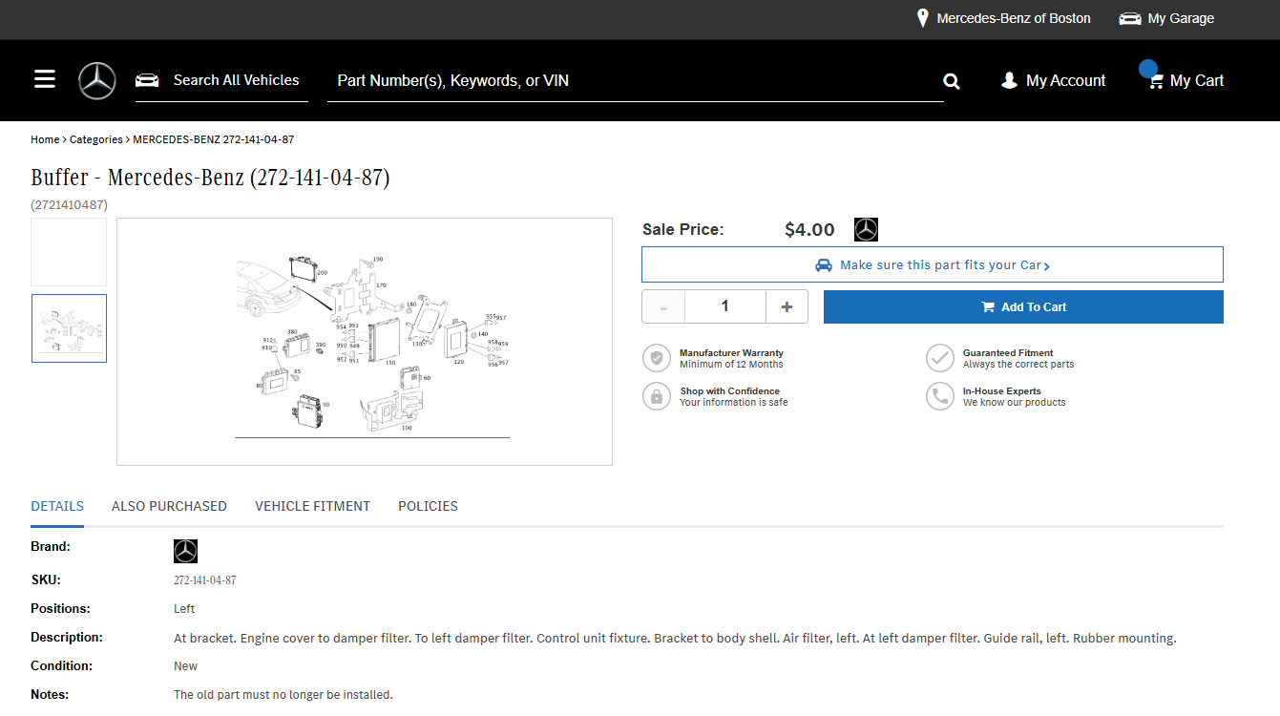
Task: Click the Mercedes logo in the Brand row
Action: [185, 551]
